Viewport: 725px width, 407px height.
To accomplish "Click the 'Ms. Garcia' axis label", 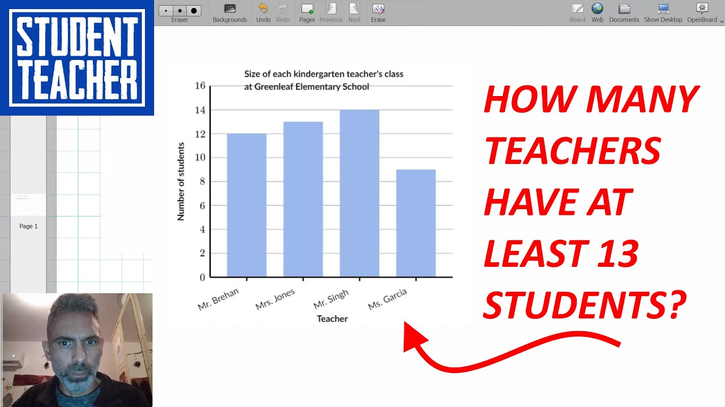I will coord(387,299).
